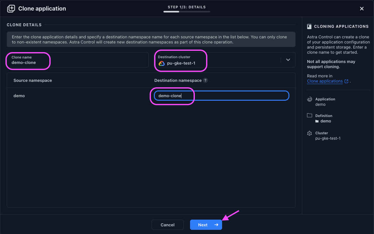Click the Cloning Applications book icon
This screenshot has width=374, height=234.
coord(309,27)
